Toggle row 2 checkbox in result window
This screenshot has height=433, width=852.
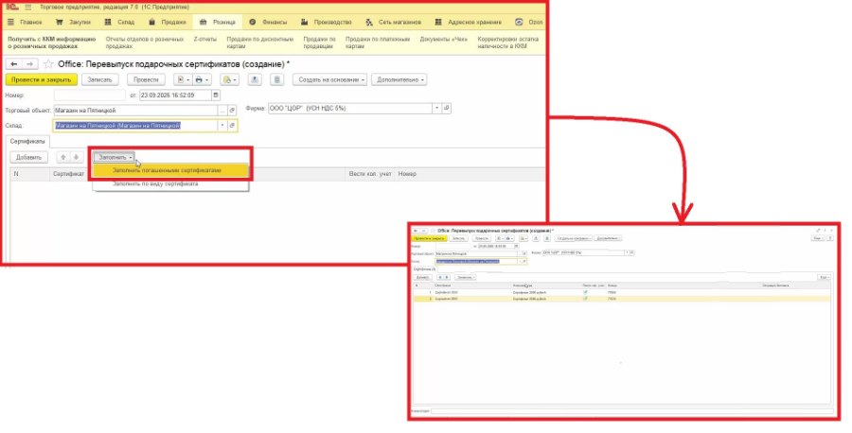tap(585, 299)
